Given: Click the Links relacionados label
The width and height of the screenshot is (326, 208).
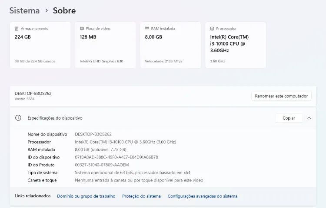Looking at the screenshot, I should pos(33,196).
